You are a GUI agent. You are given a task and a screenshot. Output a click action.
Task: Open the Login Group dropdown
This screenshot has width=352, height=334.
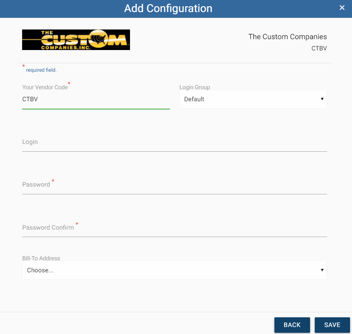coord(253,99)
